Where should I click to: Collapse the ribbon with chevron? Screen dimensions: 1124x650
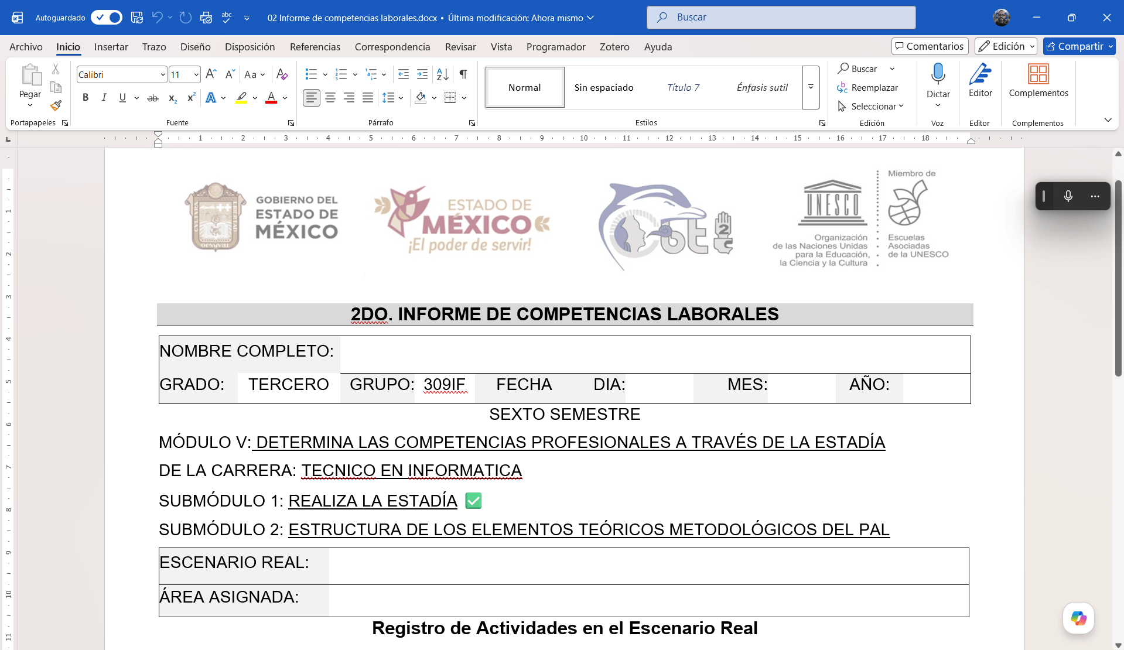tap(1108, 120)
